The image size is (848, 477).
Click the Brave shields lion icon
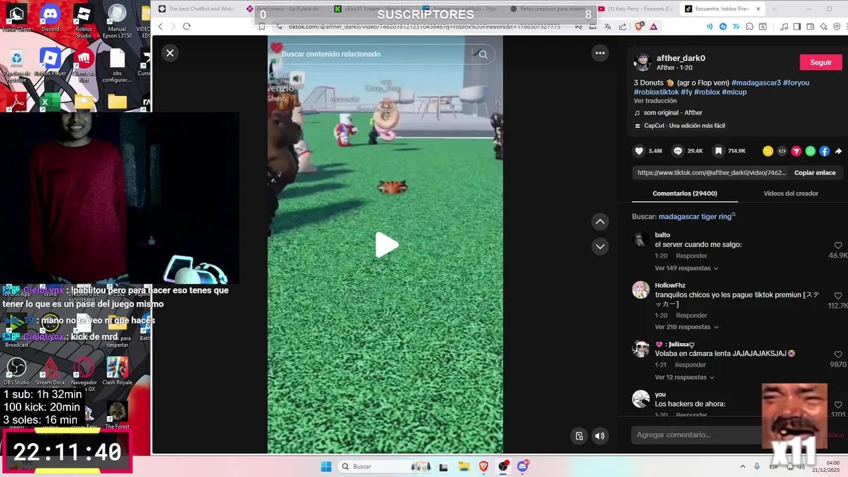coord(639,26)
